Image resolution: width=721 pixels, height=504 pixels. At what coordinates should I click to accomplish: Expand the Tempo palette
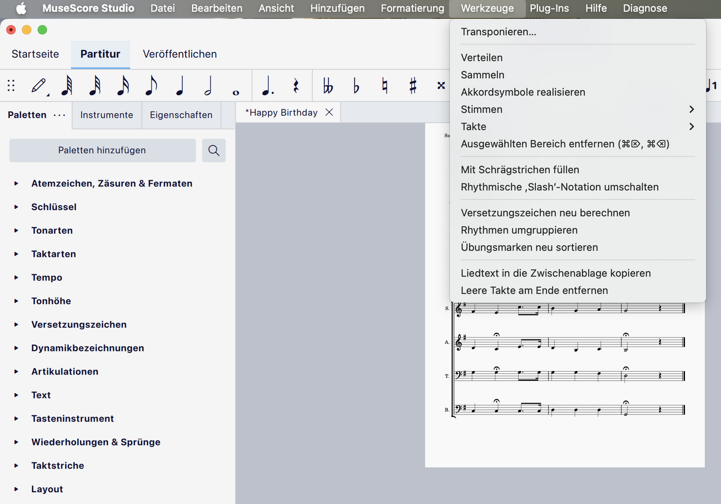17,278
